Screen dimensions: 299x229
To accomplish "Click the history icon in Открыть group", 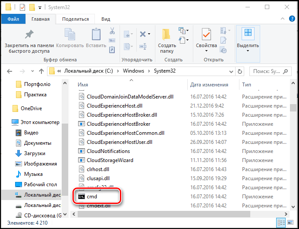I will 223,50.
